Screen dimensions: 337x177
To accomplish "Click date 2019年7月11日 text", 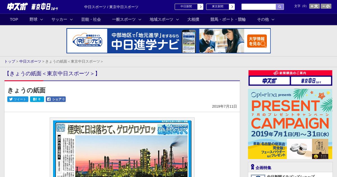I will pyautogui.click(x=224, y=106).
